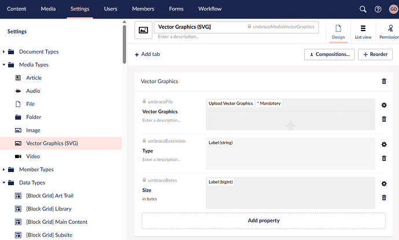399x240 pixels.
Task: Change the media type icon picker
Action: point(143,30)
